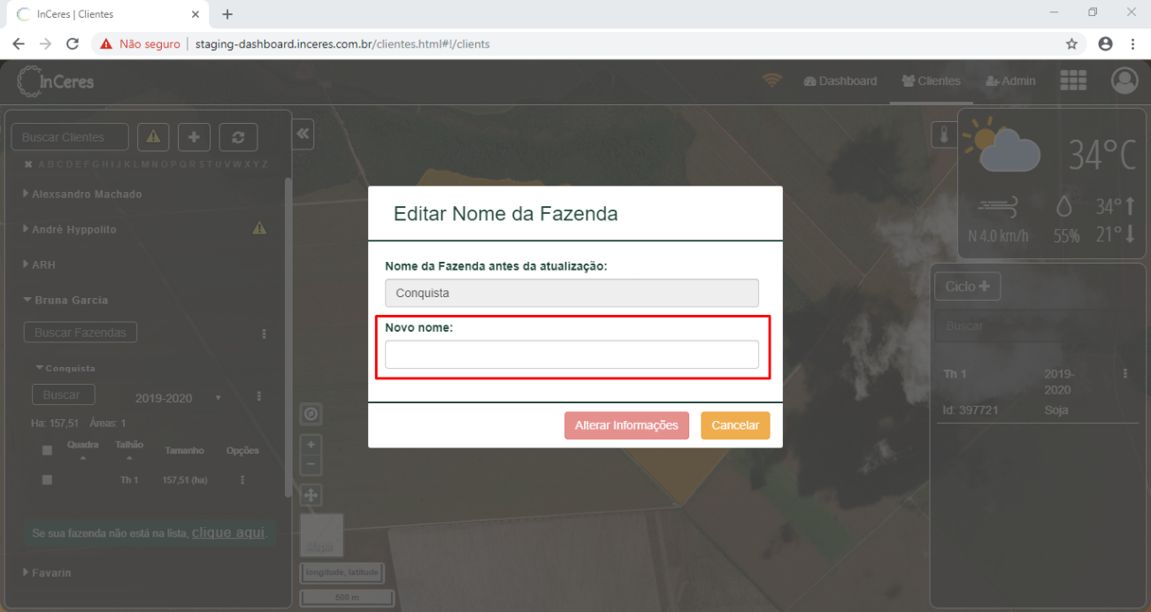Image resolution: width=1151 pixels, height=612 pixels.
Task: Open the kebab menu of the Th 1 cycle entry
Action: pyautogui.click(x=1125, y=374)
